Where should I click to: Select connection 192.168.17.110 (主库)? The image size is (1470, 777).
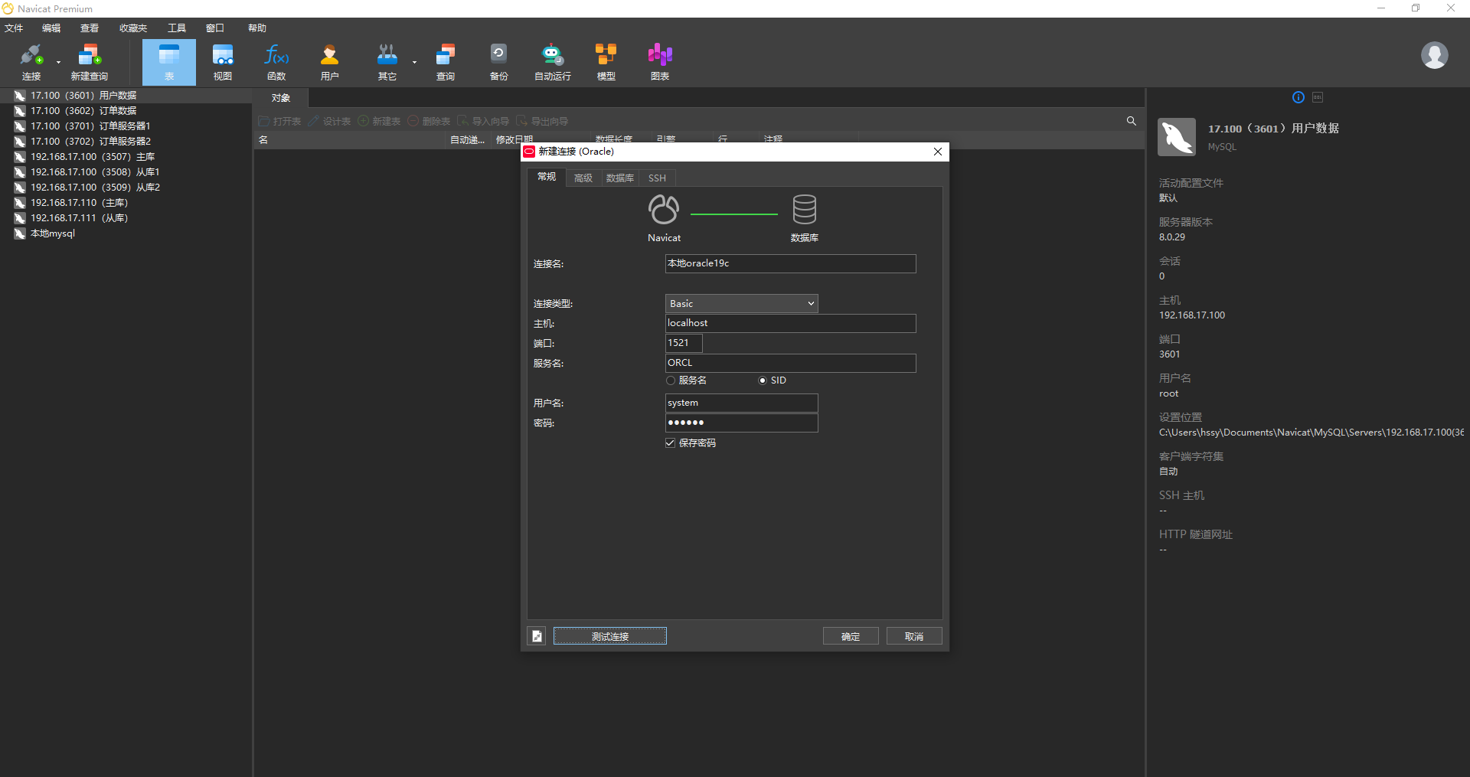(x=126, y=203)
